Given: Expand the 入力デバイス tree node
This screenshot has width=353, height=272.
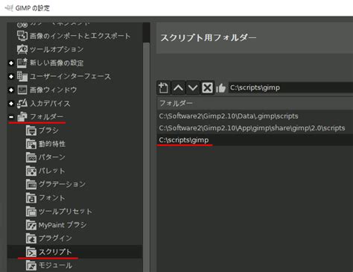Looking at the screenshot, I should point(11,104).
